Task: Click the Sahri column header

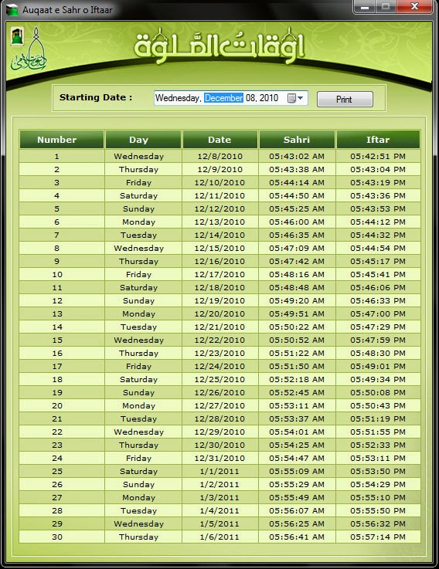Action: tap(297, 140)
